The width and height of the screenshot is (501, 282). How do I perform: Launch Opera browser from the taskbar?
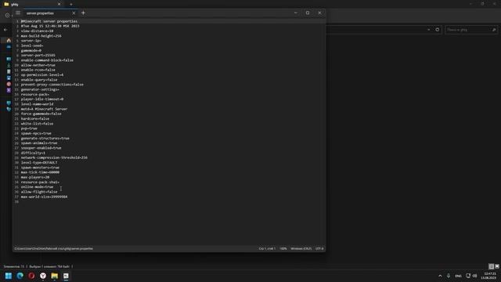click(31, 276)
